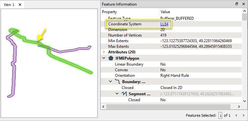The image size is (248, 121).
Task: Collapse the Boundary node
Action: click(x=111, y=82)
